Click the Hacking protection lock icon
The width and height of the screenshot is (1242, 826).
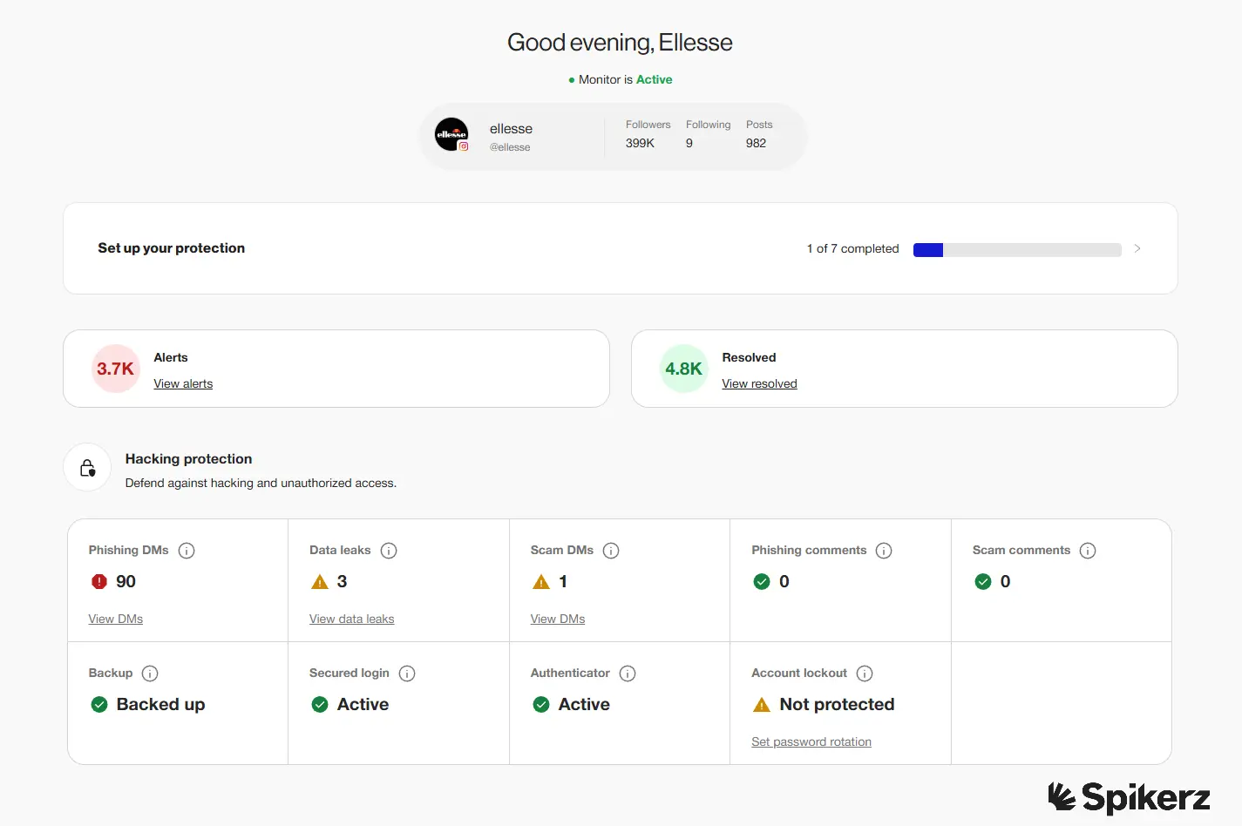pos(87,468)
